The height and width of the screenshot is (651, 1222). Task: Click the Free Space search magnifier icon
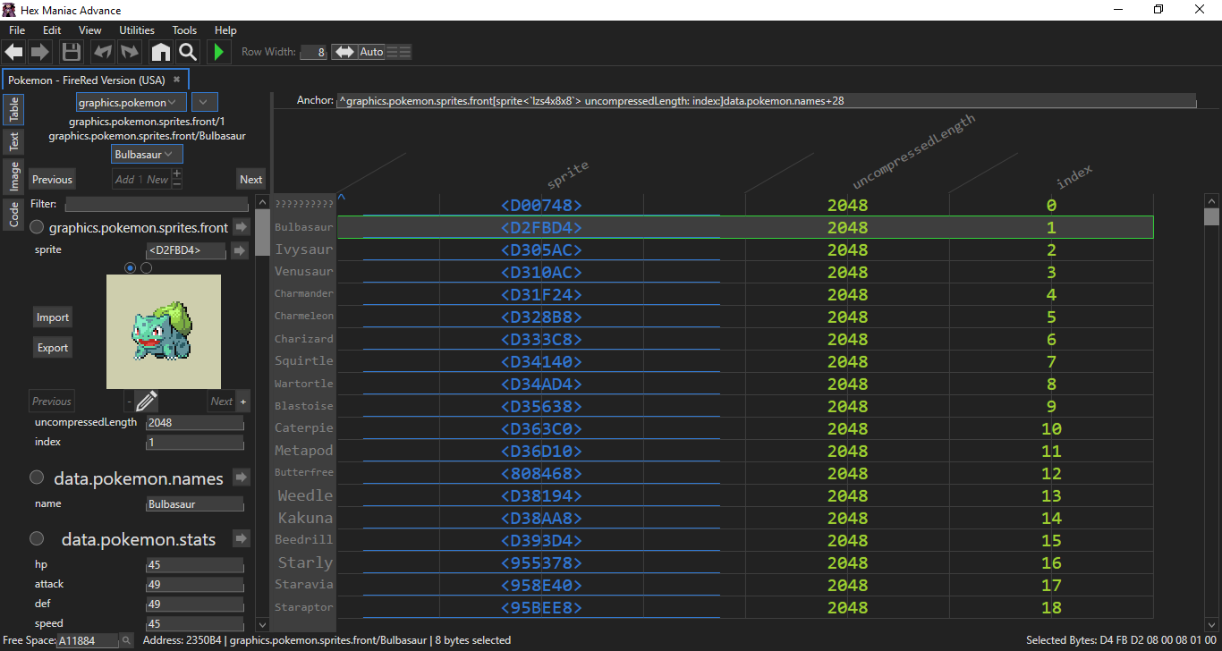pyautogui.click(x=126, y=640)
